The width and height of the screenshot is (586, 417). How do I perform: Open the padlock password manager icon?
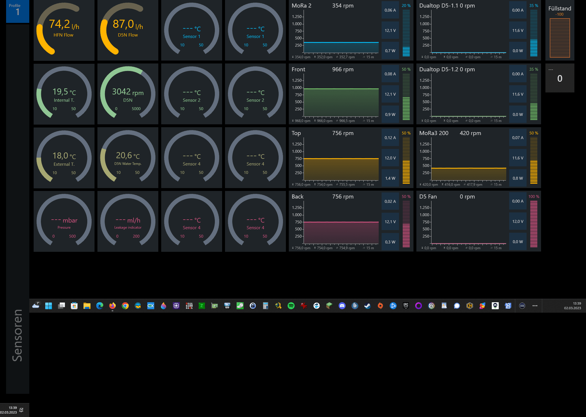pyautogui.click(x=253, y=306)
